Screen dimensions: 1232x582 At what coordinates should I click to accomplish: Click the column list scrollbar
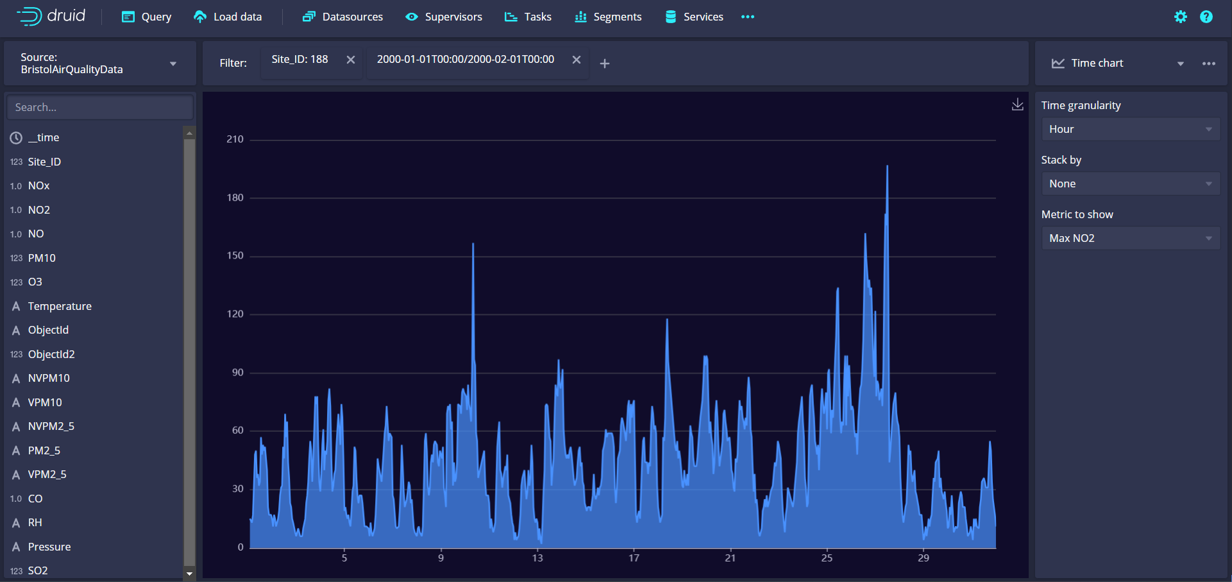click(x=189, y=352)
